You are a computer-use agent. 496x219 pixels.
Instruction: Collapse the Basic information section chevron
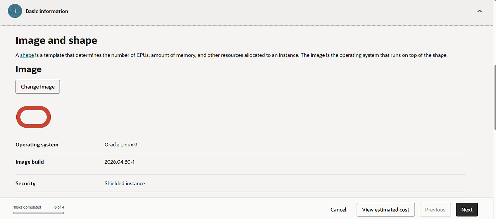pyautogui.click(x=479, y=11)
